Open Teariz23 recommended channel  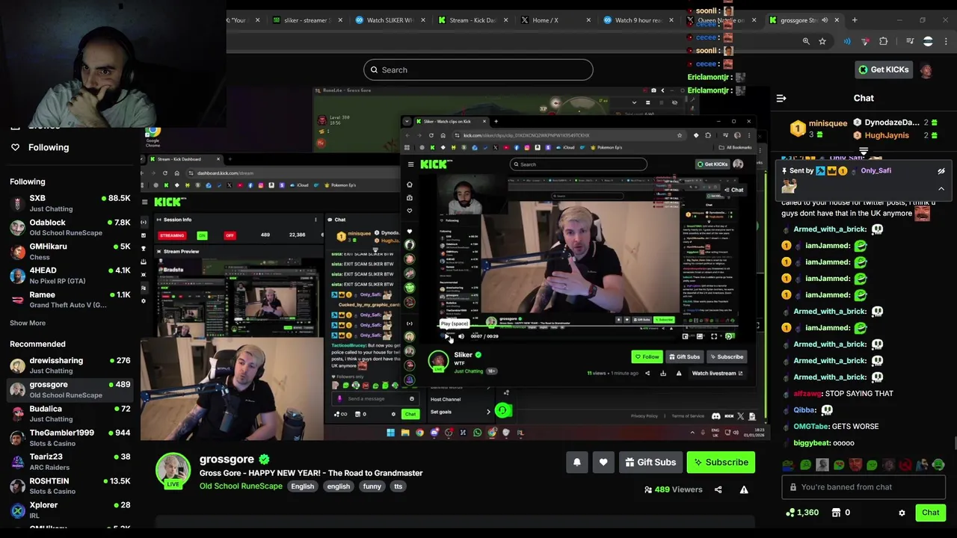70,462
